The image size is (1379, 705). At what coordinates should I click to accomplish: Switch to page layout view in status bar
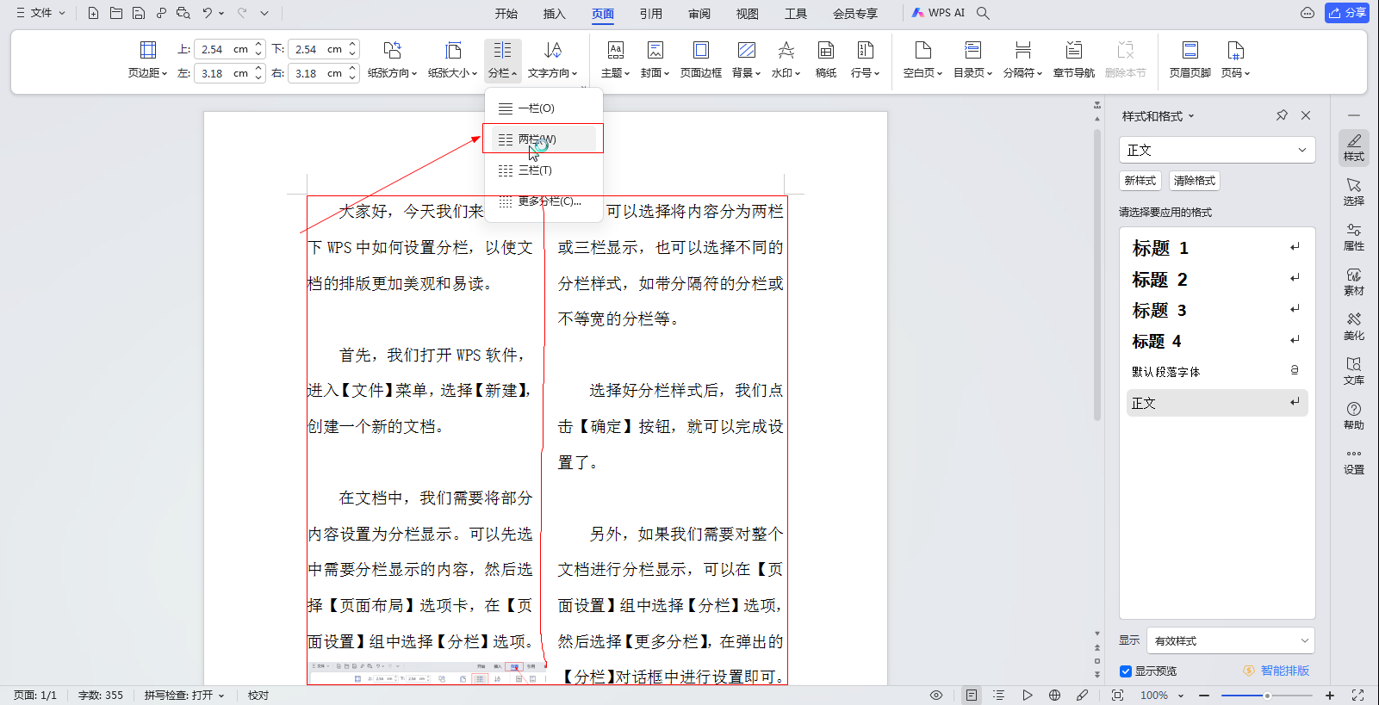[x=972, y=695]
